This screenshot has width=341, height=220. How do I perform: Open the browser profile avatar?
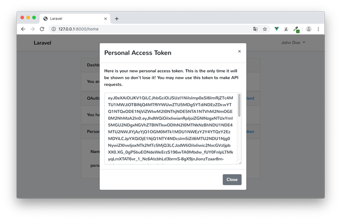coord(308,29)
